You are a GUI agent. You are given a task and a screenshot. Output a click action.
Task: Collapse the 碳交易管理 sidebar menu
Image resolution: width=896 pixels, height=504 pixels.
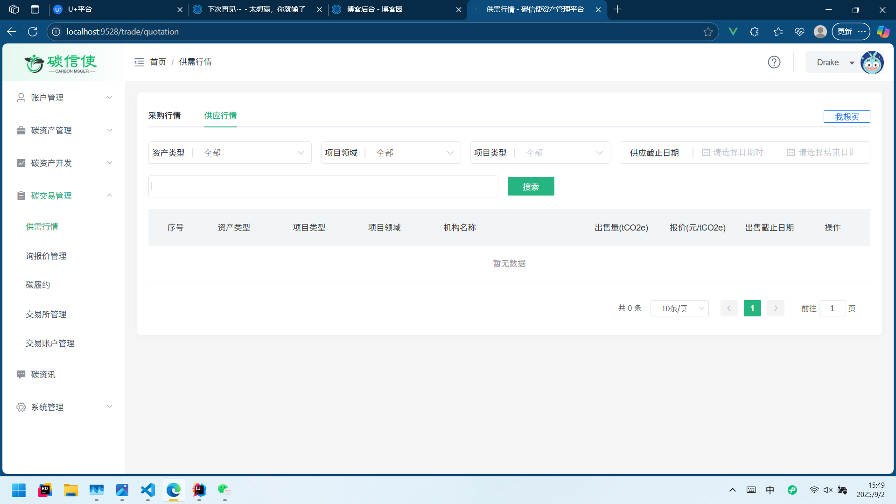pyautogui.click(x=63, y=196)
